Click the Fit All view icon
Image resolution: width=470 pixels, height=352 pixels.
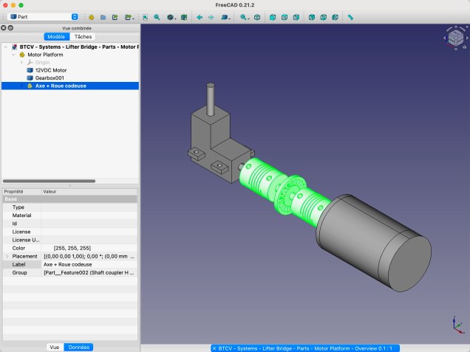coord(145,16)
